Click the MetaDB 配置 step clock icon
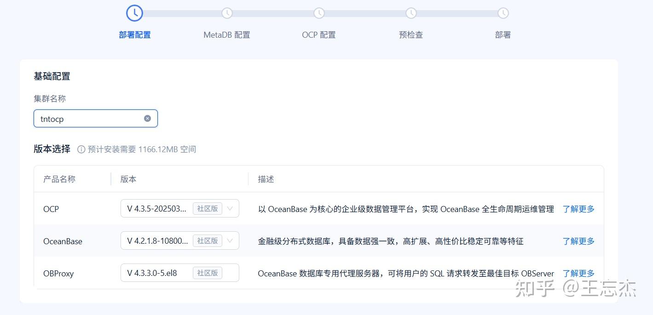Image resolution: width=653 pixels, height=315 pixels. [226, 13]
